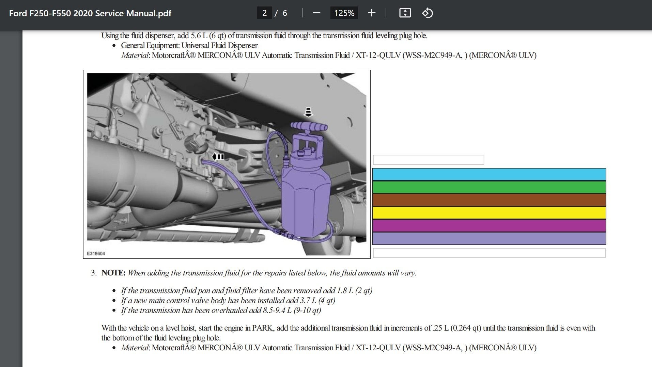Click the NOTE text in step 3
The height and width of the screenshot is (367, 652).
point(113,273)
